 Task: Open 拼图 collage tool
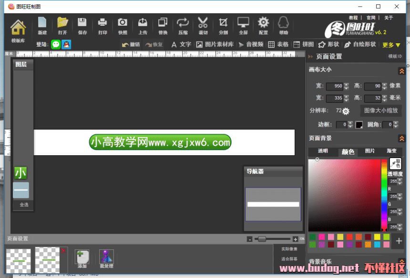(303, 45)
